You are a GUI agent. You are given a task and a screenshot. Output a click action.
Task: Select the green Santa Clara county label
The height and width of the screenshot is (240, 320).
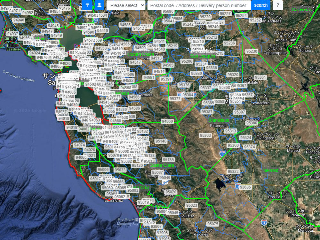(162, 165)
